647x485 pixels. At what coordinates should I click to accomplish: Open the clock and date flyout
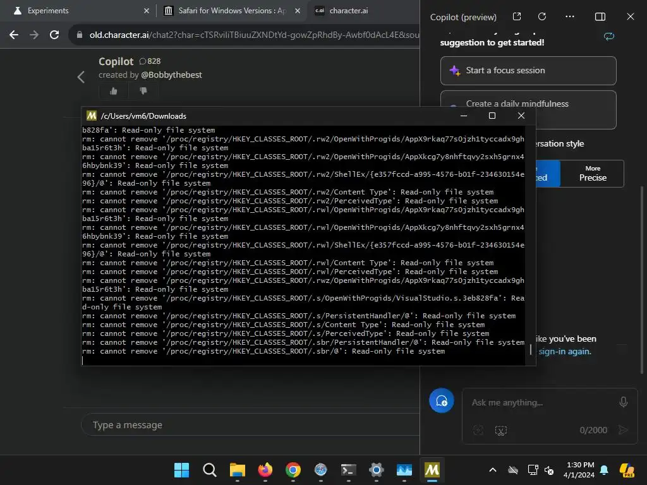click(579, 470)
